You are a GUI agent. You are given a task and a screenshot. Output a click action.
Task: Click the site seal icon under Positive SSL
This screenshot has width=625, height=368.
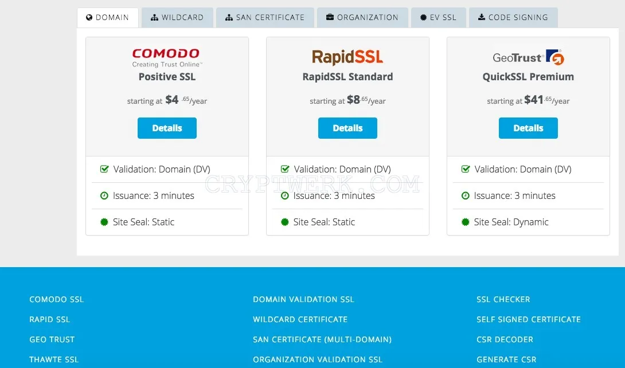click(x=104, y=222)
